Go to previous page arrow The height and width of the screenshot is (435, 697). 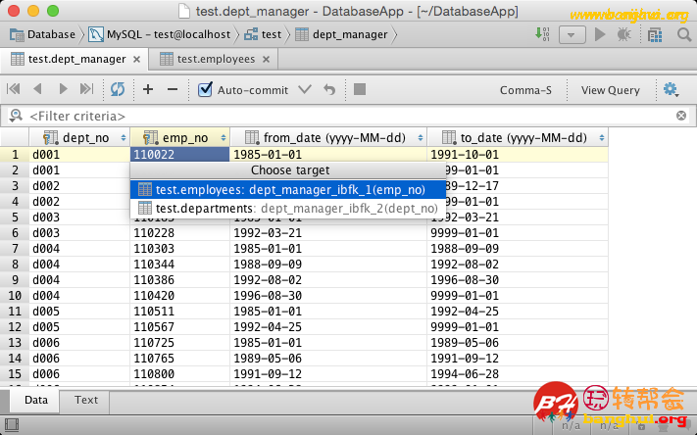(x=38, y=89)
